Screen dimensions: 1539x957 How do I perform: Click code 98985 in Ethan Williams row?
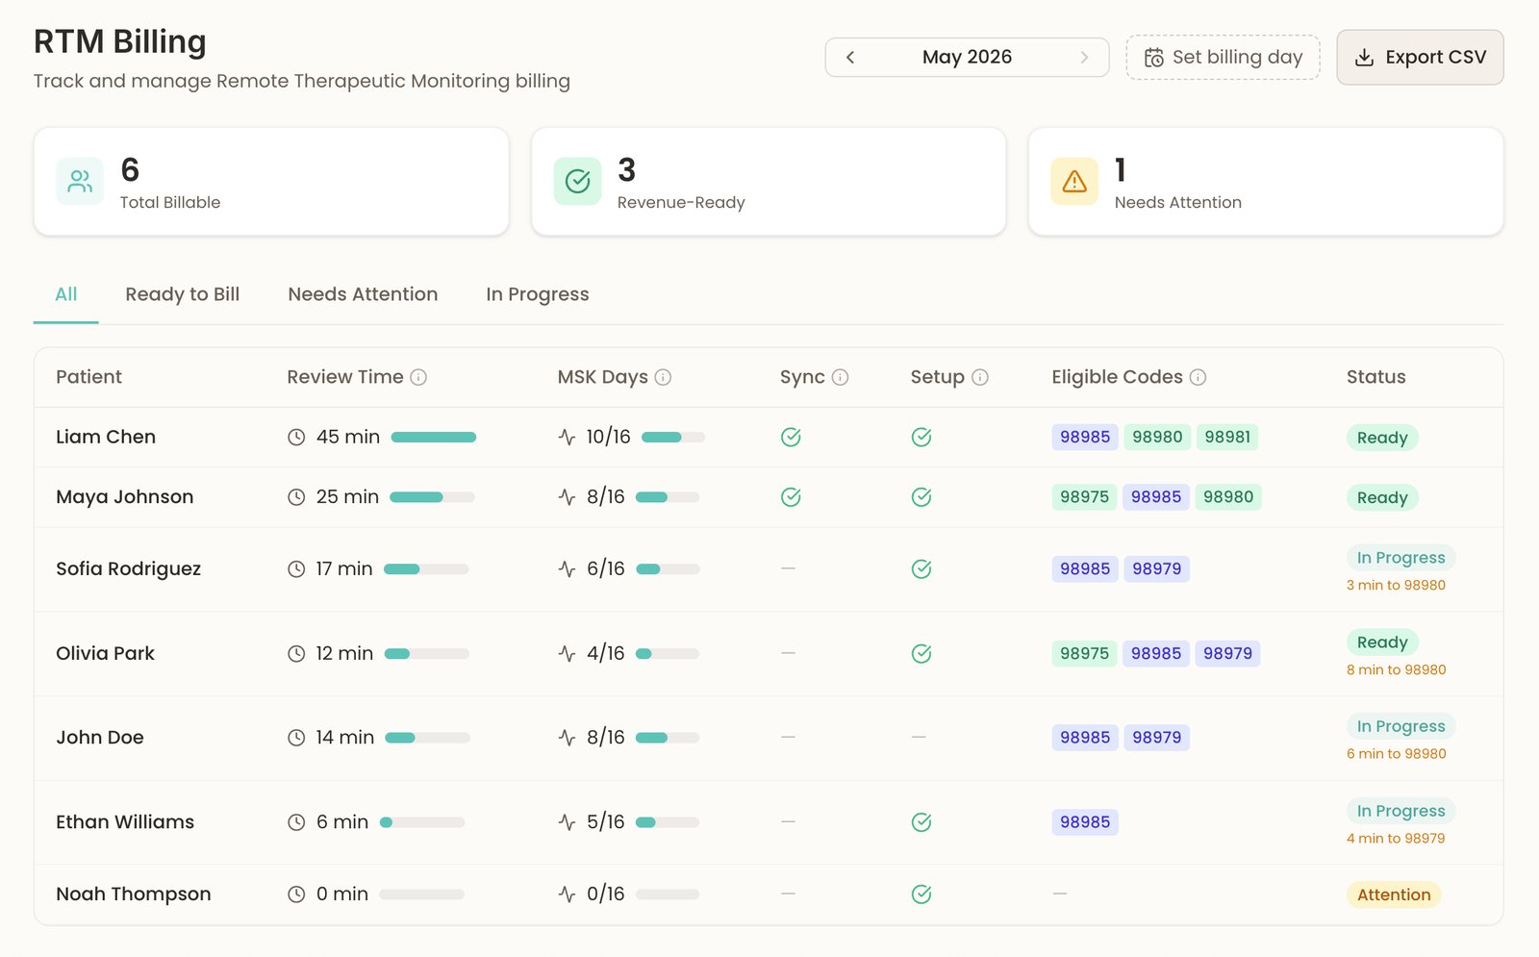(1085, 822)
